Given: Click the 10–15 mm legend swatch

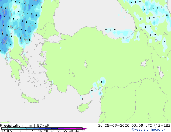Looking at the screenshot, I should click(36, 128).
